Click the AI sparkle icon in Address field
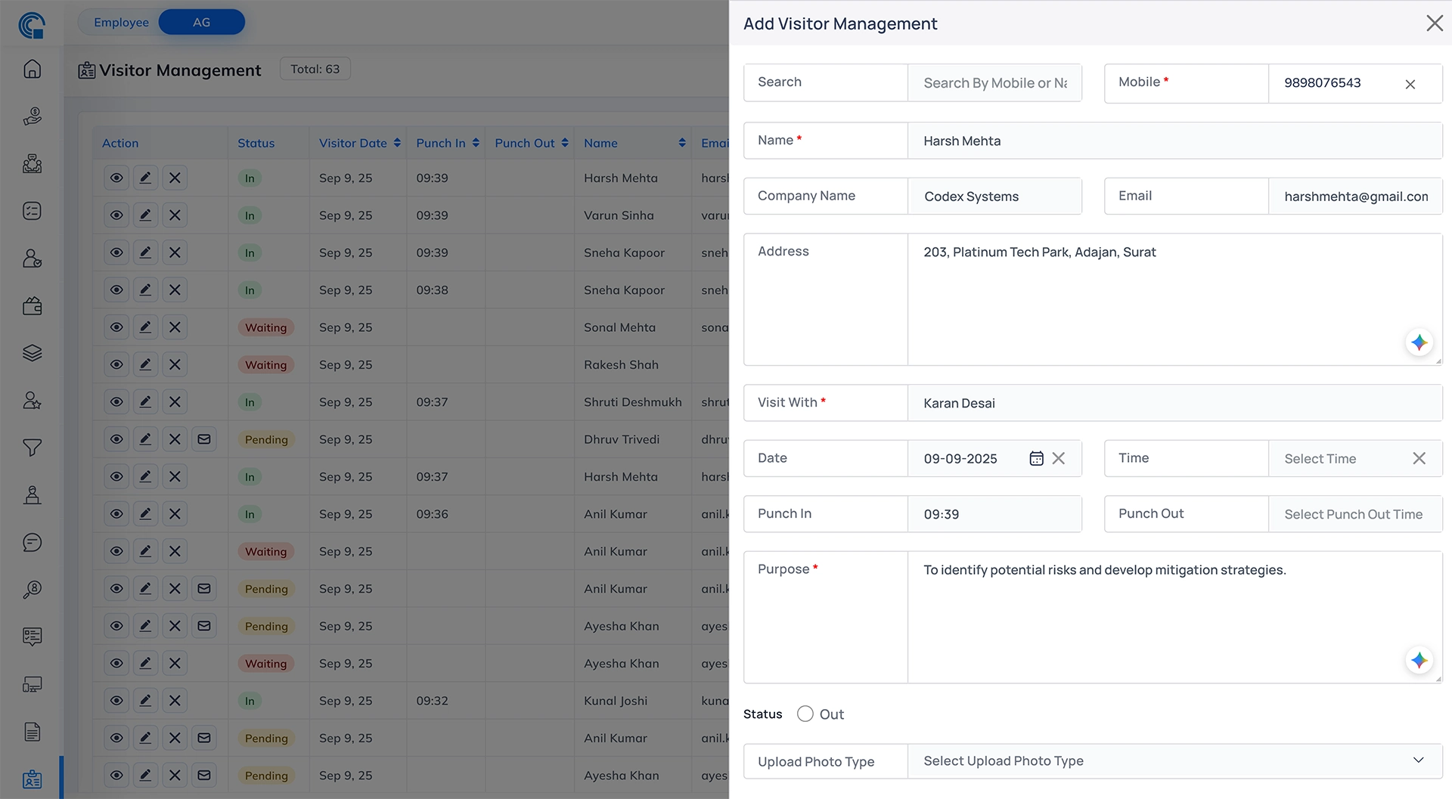The image size is (1452, 799). 1419,342
